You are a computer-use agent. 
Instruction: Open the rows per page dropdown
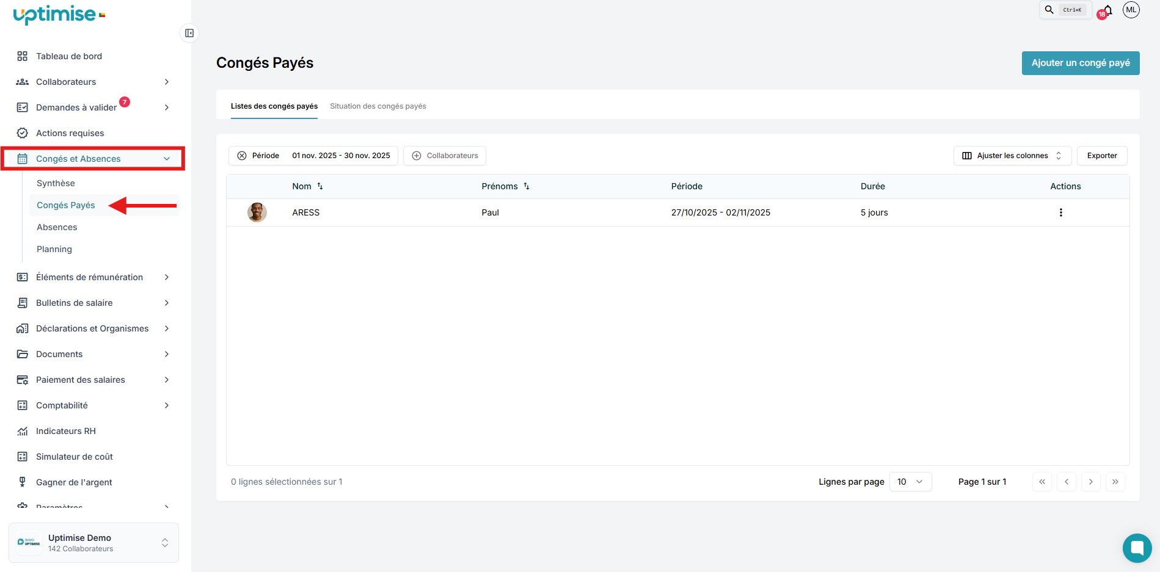(910, 482)
